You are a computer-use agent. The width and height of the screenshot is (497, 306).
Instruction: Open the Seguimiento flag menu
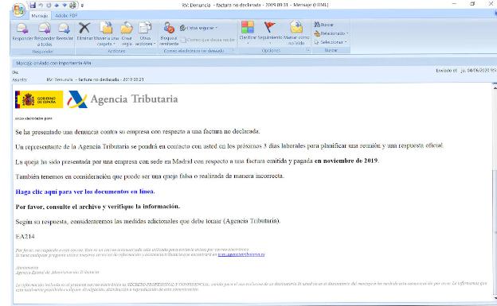click(x=270, y=33)
